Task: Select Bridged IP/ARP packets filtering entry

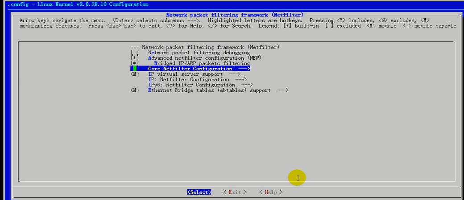Action: [x=202, y=63]
